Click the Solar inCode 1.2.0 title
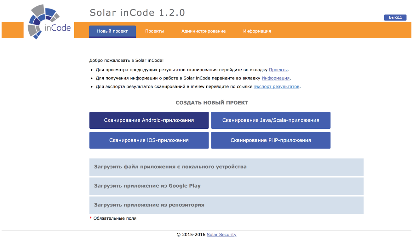413x239 pixels. pos(137,13)
